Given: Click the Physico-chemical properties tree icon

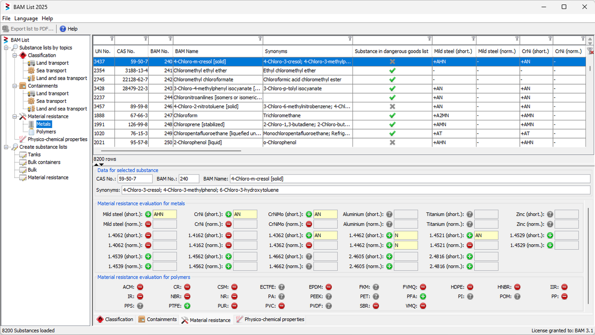Looking at the screenshot, I should tap(23, 139).
